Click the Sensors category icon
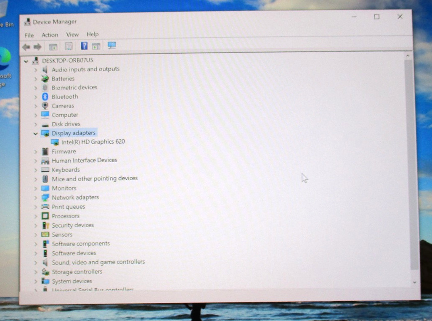The image size is (432, 321). coord(45,234)
